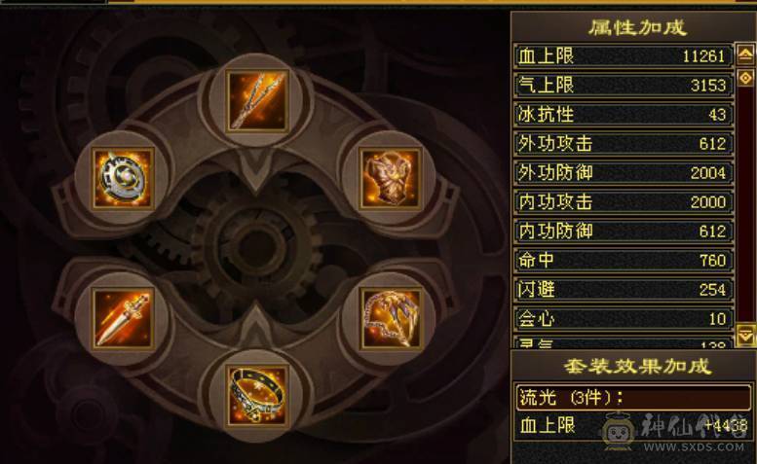Click the 套装效果加成 panel header
The image size is (757, 464).
(636, 367)
